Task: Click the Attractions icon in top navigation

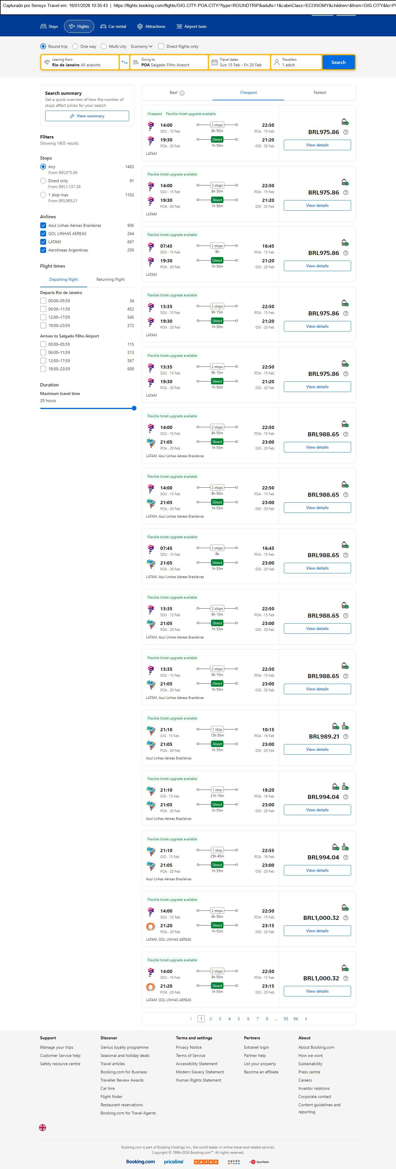Action: 140,27
